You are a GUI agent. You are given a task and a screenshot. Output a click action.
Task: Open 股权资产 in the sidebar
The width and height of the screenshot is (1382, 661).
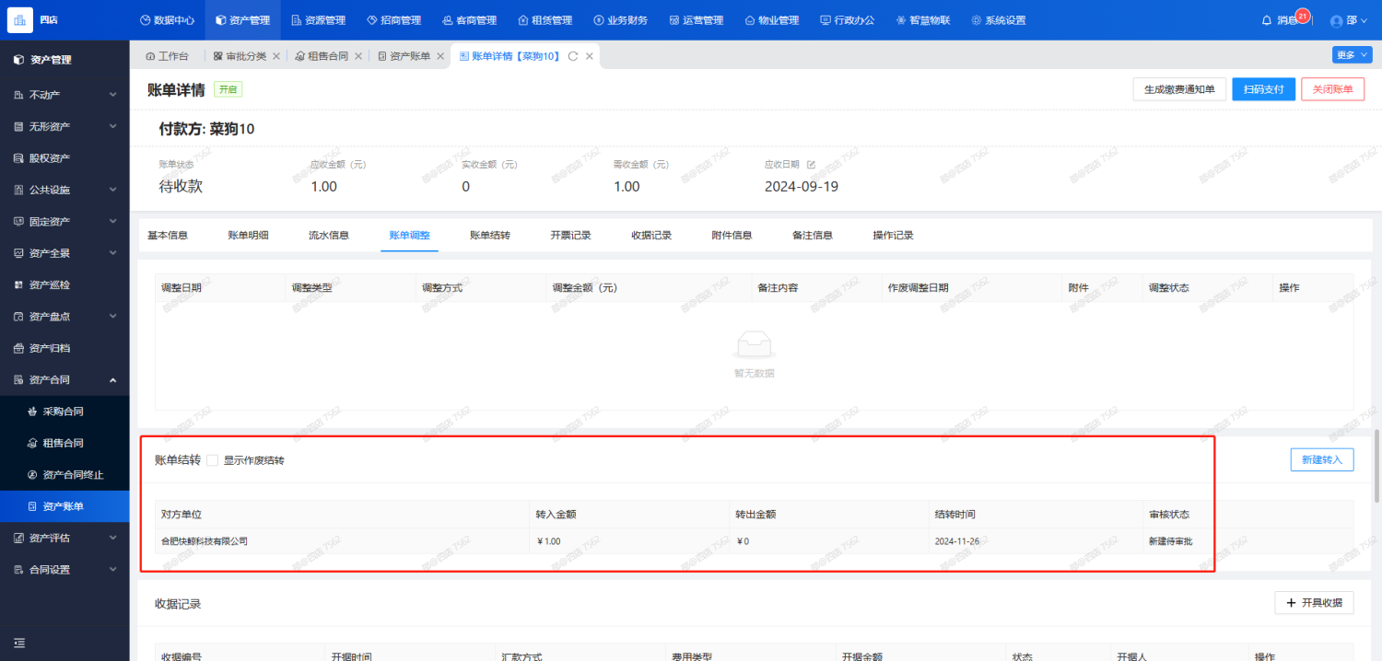pos(64,158)
